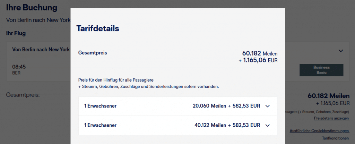The image size is (355, 144).
Task: Click the BER airport code
Action: 16,73
